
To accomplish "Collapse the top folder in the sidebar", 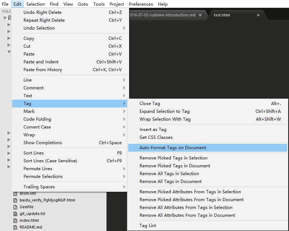I will [5, 18].
